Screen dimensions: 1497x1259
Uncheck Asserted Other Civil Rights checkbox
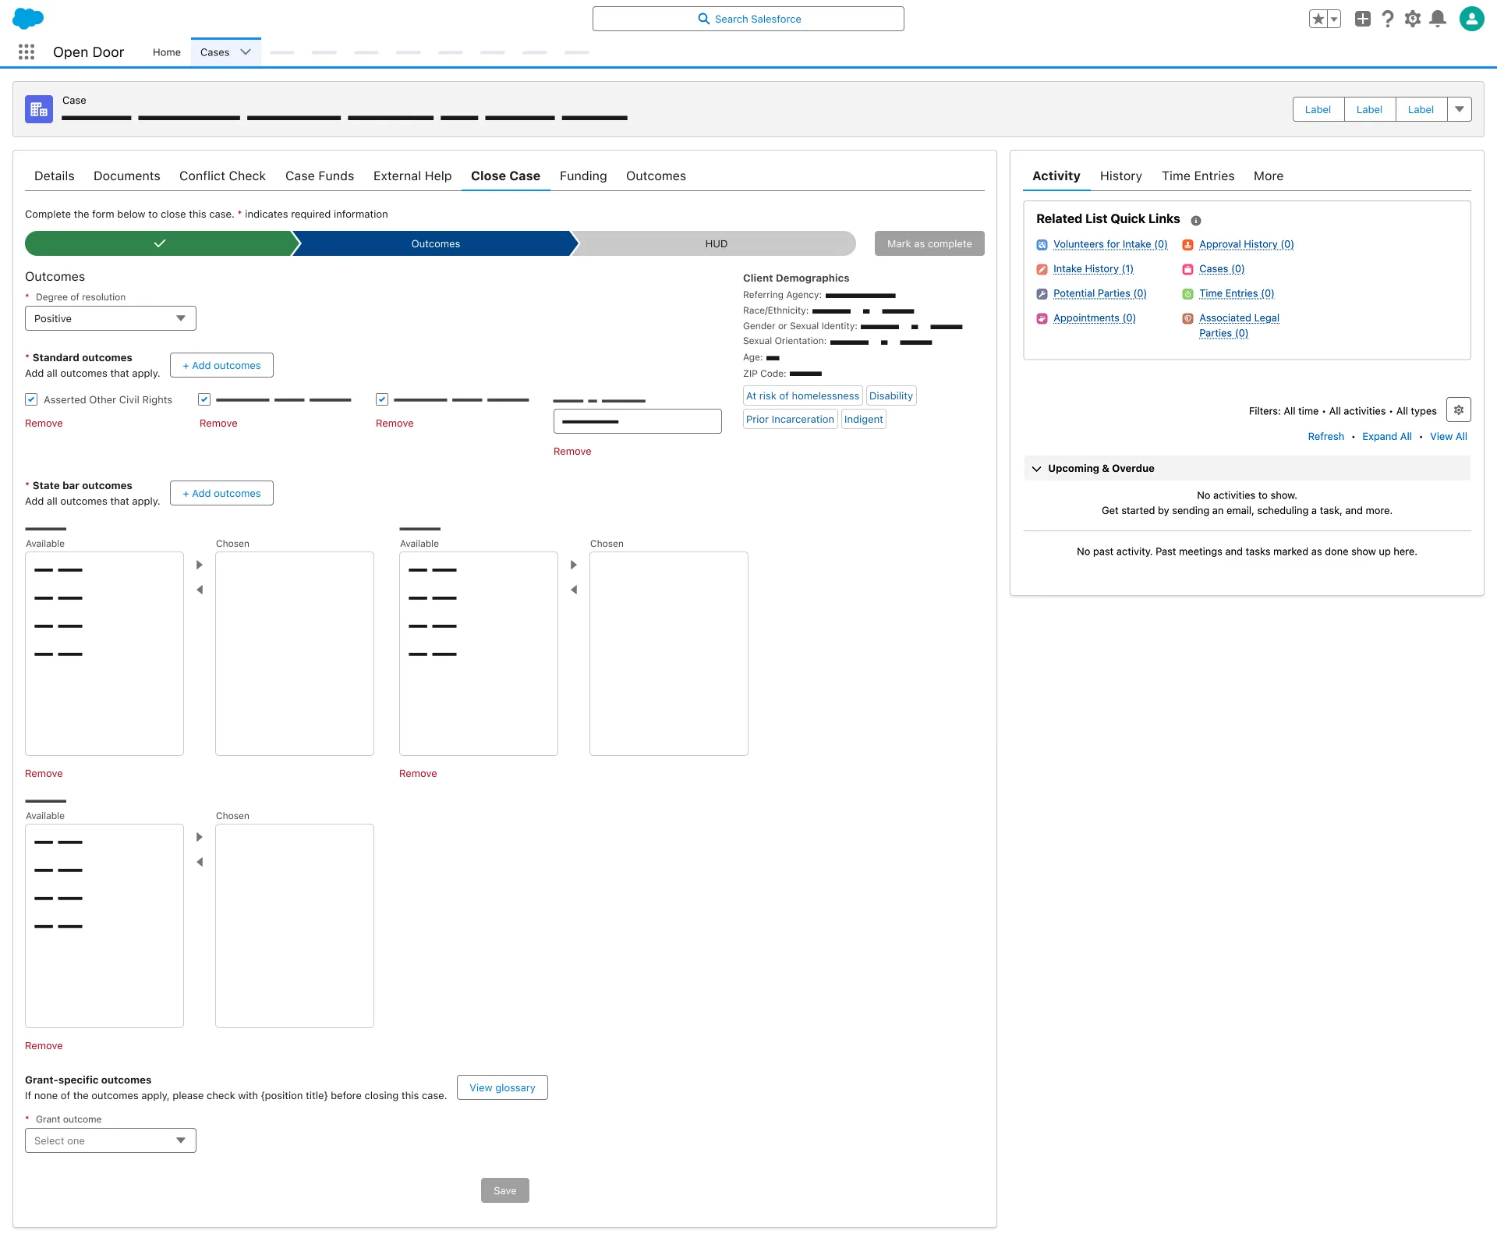point(31,399)
